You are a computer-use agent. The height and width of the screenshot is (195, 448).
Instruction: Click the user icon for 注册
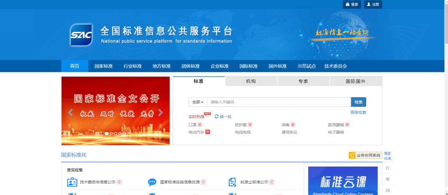tap(368, 5)
